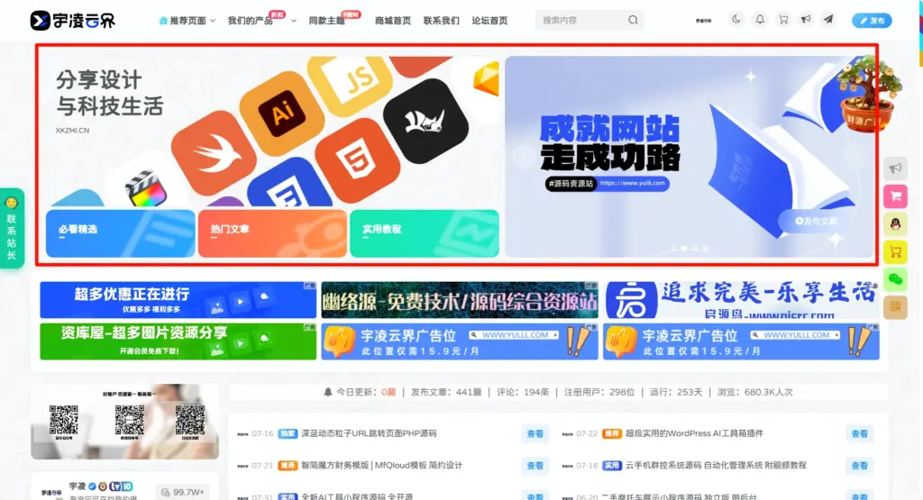This screenshot has height=500, width=923.
Task: Click the search magnifier icon
Action: [633, 20]
